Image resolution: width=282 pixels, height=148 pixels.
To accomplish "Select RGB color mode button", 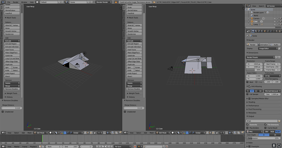I will point(272,132).
